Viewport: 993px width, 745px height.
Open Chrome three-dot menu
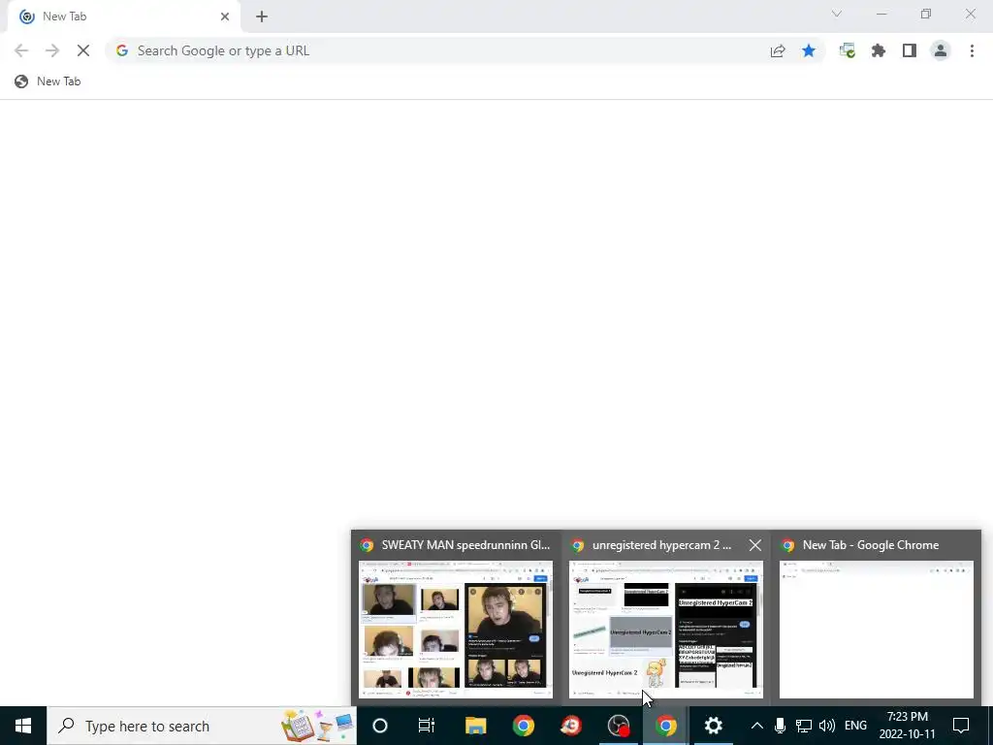[x=972, y=50]
